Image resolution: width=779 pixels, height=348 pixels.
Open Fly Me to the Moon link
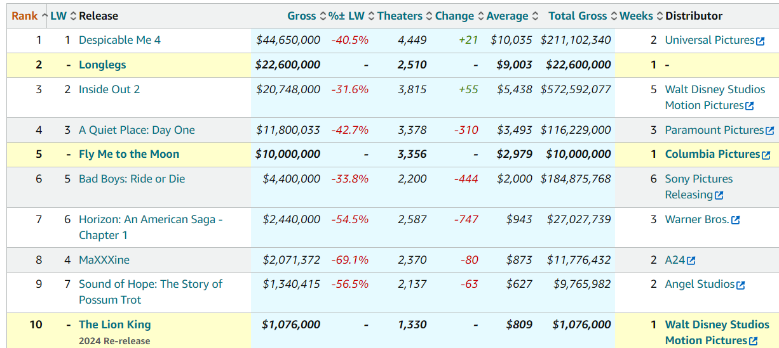coord(129,154)
